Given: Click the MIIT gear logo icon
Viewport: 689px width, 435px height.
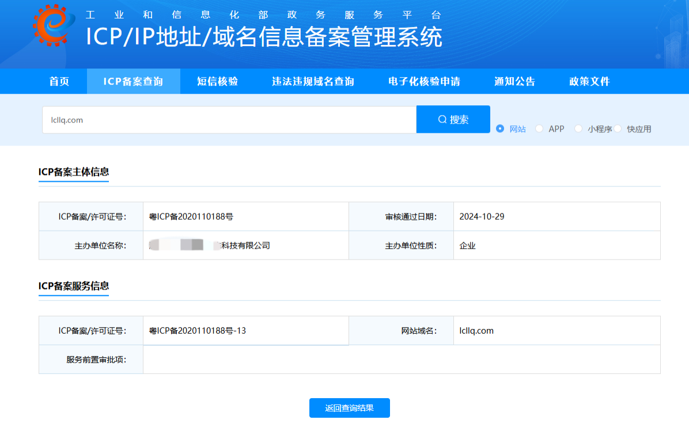Looking at the screenshot, I should 53,25.
